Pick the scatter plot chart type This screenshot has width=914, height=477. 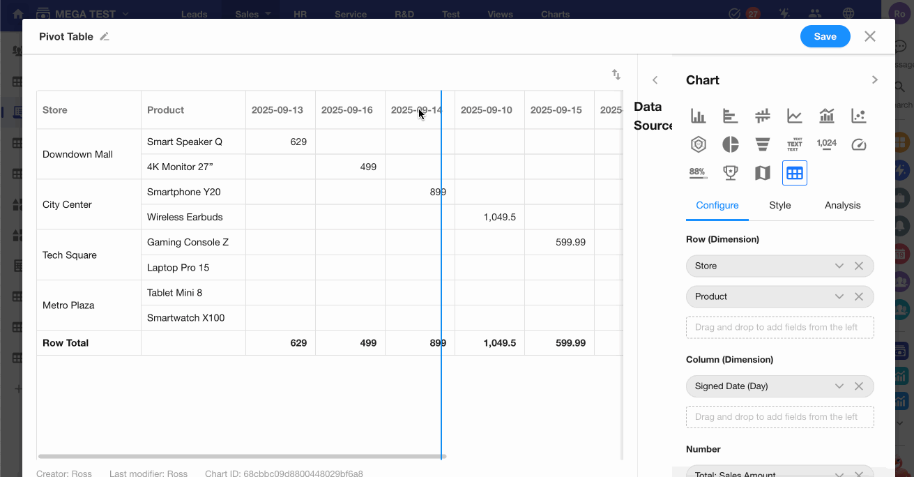[x=858, y=116]
